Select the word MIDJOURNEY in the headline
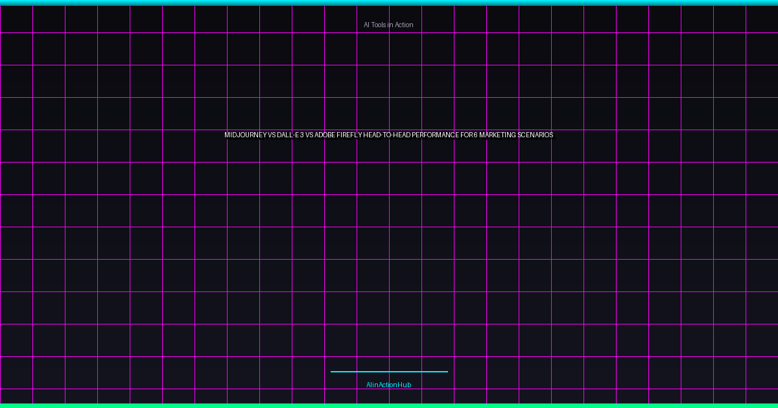778x408 pixels. [x=245, y=135]
